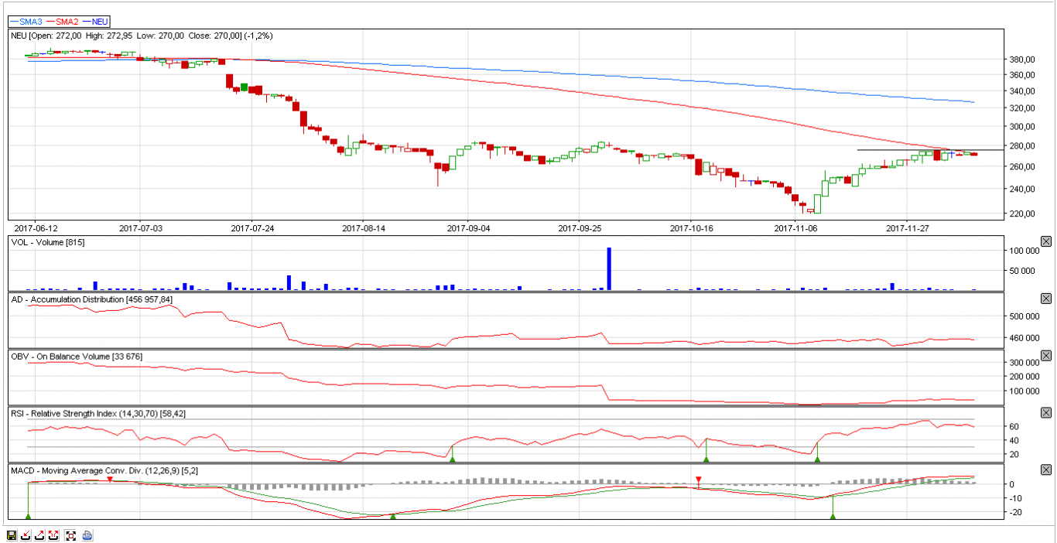The image size is (1057, 543).
Task: Close the AD Accumulation Distribution panel
Action: point(1046,299)
